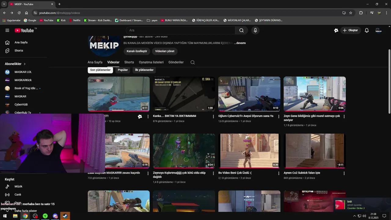Switch to the Ana Sayfa channel tab
391x220 pixels.
point(95,62)
